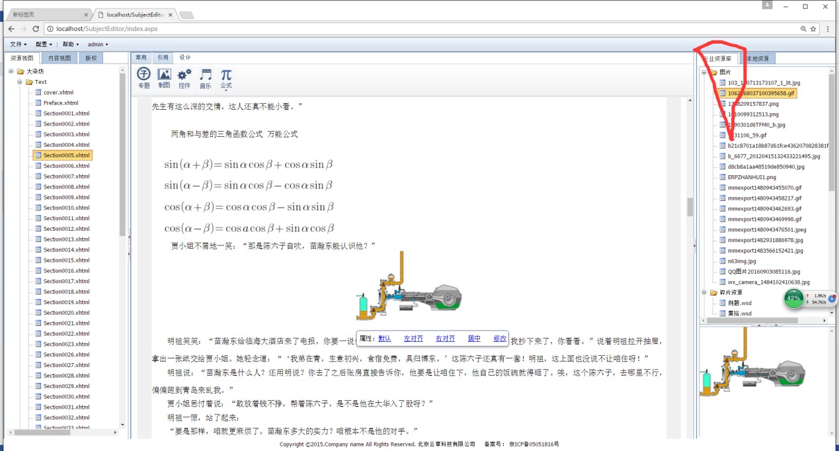The image size is (839, 451).
Task: Select mmexport1480943455070.gif resource
Action: pos(764,188)
